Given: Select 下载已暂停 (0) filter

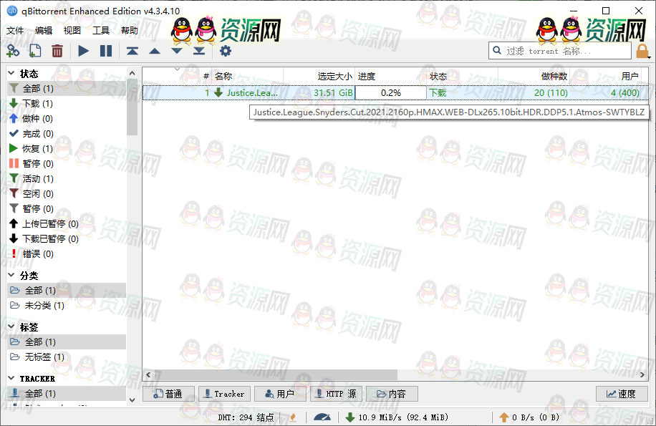Looking at the screenshot, I should (67, 238).
